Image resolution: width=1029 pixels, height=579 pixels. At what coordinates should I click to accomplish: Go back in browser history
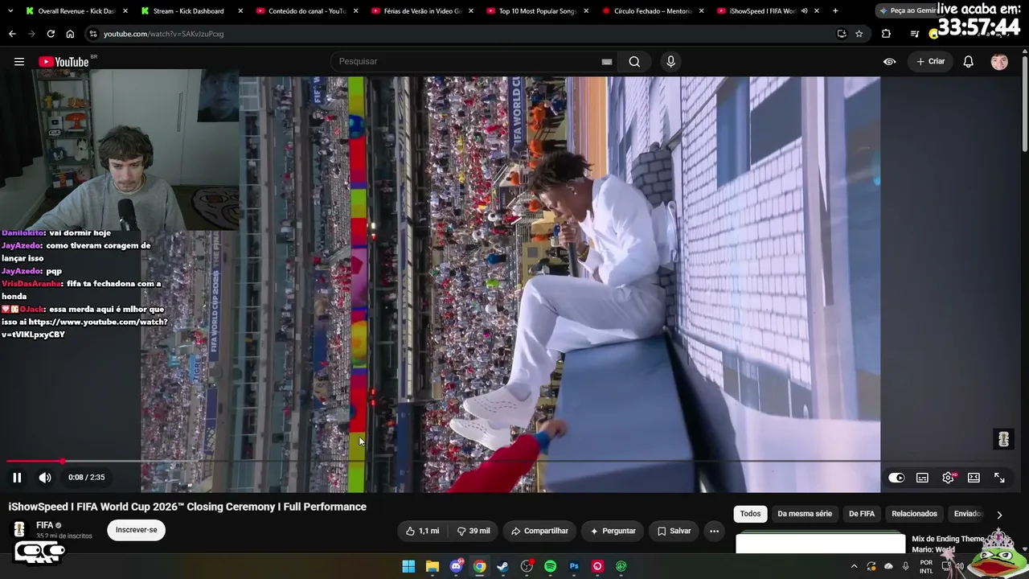pos(12,34)
